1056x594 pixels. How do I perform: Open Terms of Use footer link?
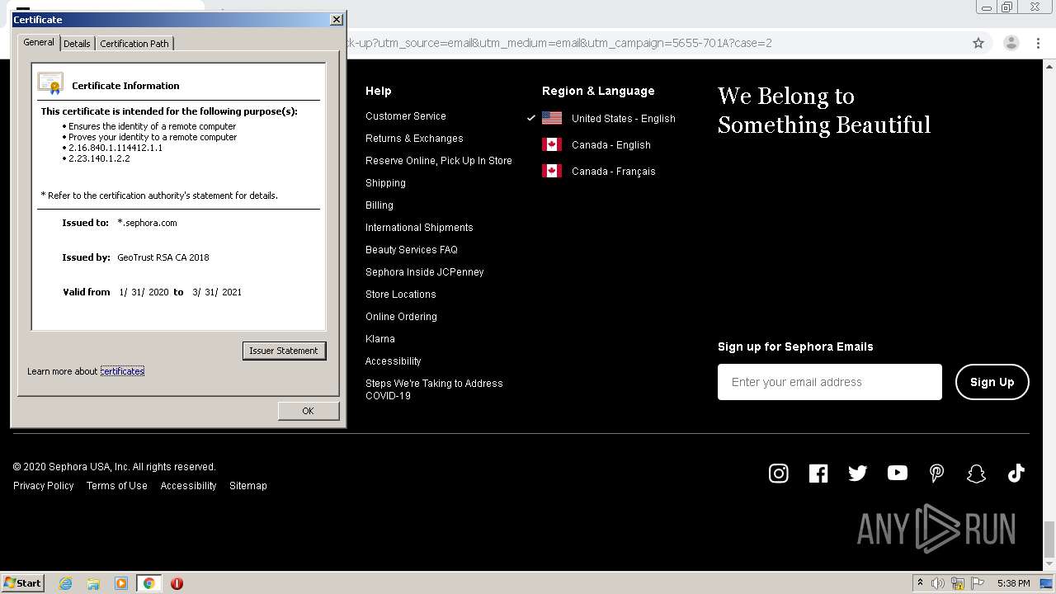pyautogui.click(x=117, y=486)
